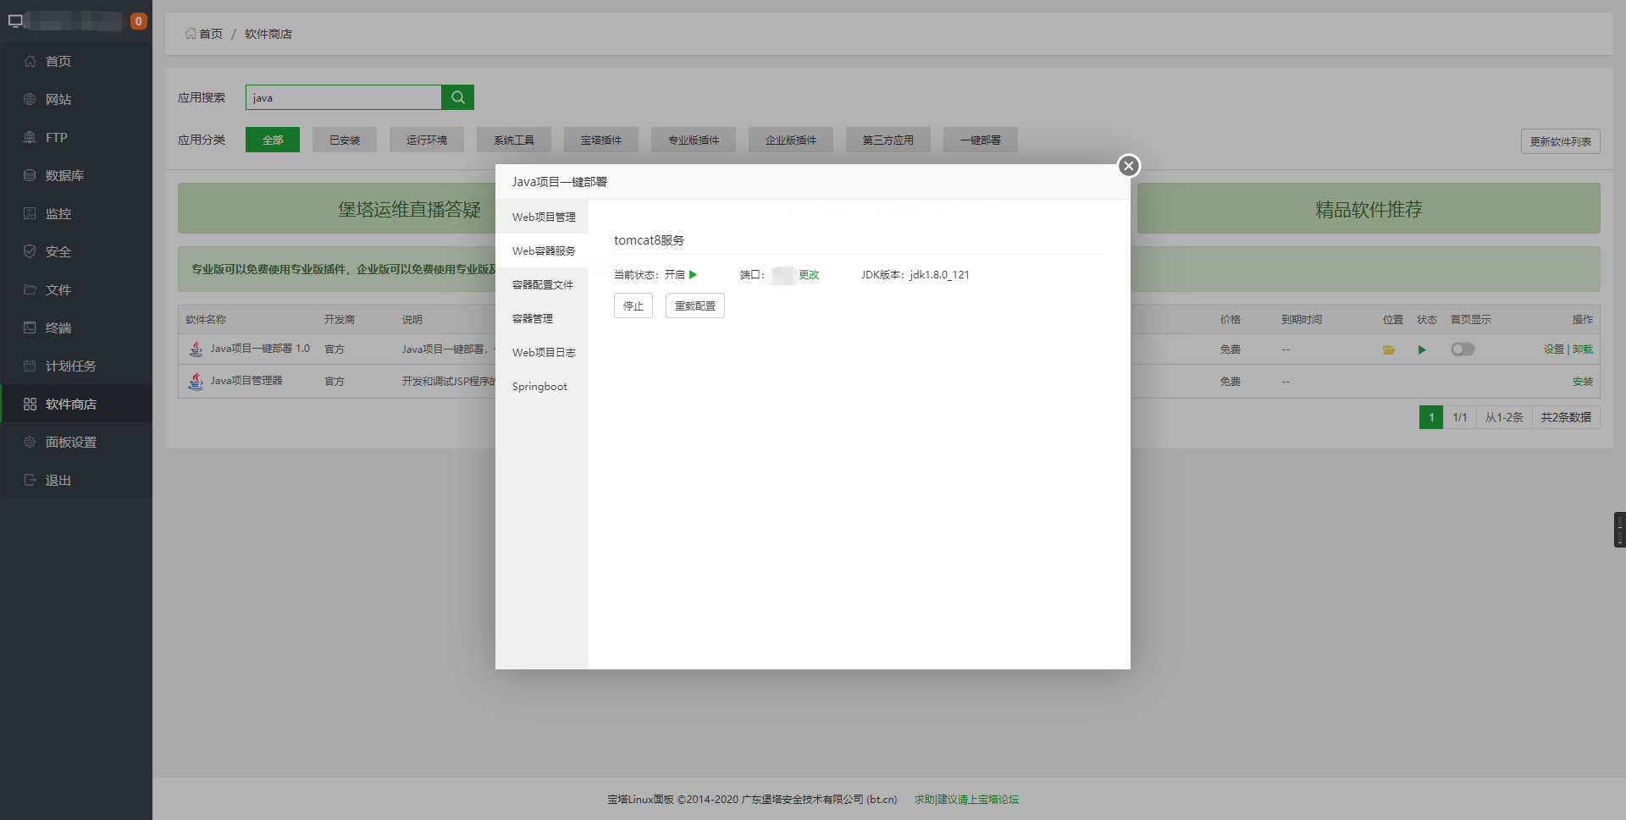Click Java项目管理器 software name
This screenshot has height=820, width=1626.
(x=246, y=381)
